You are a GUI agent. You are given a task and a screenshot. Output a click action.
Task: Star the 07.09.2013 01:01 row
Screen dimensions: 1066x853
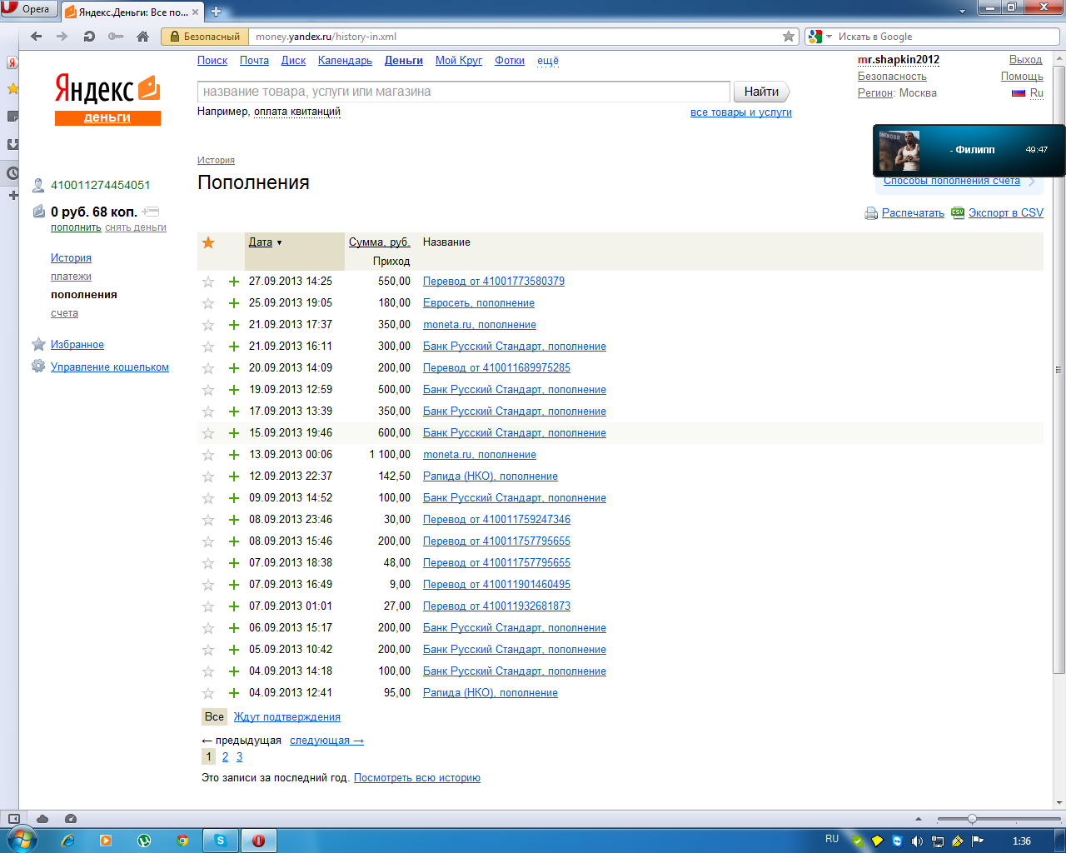click(x=208, y=606)
